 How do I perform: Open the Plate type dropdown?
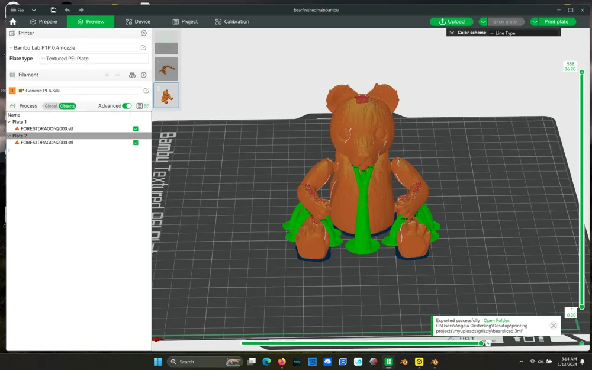(x=94, y=59)
